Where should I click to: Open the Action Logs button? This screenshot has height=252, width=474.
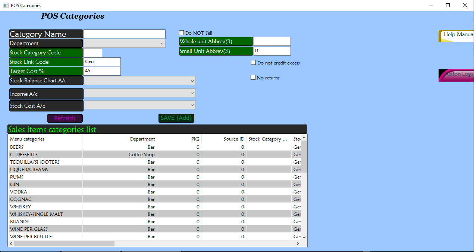(x=456, y=75)
